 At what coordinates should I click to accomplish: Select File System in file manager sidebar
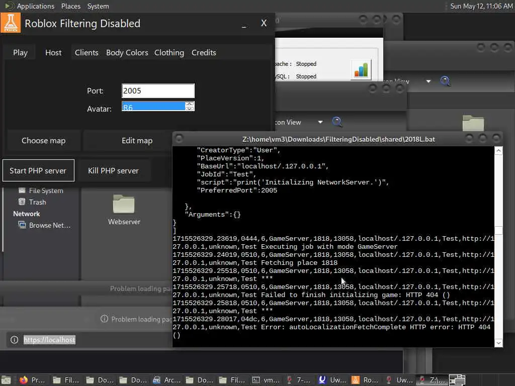click(x=41, y=190)
